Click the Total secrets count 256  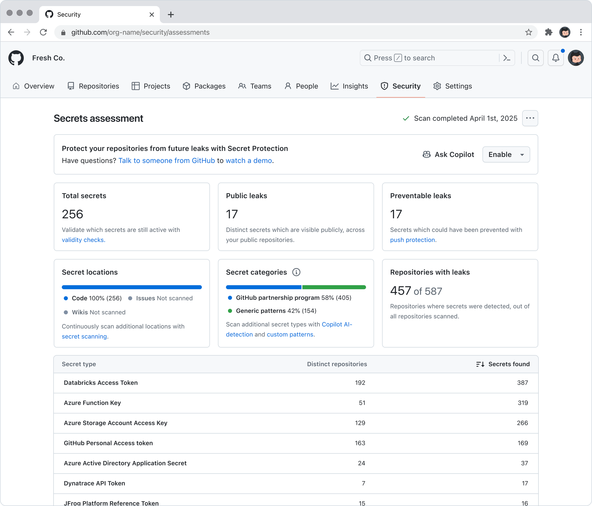(x=73, y=214)
